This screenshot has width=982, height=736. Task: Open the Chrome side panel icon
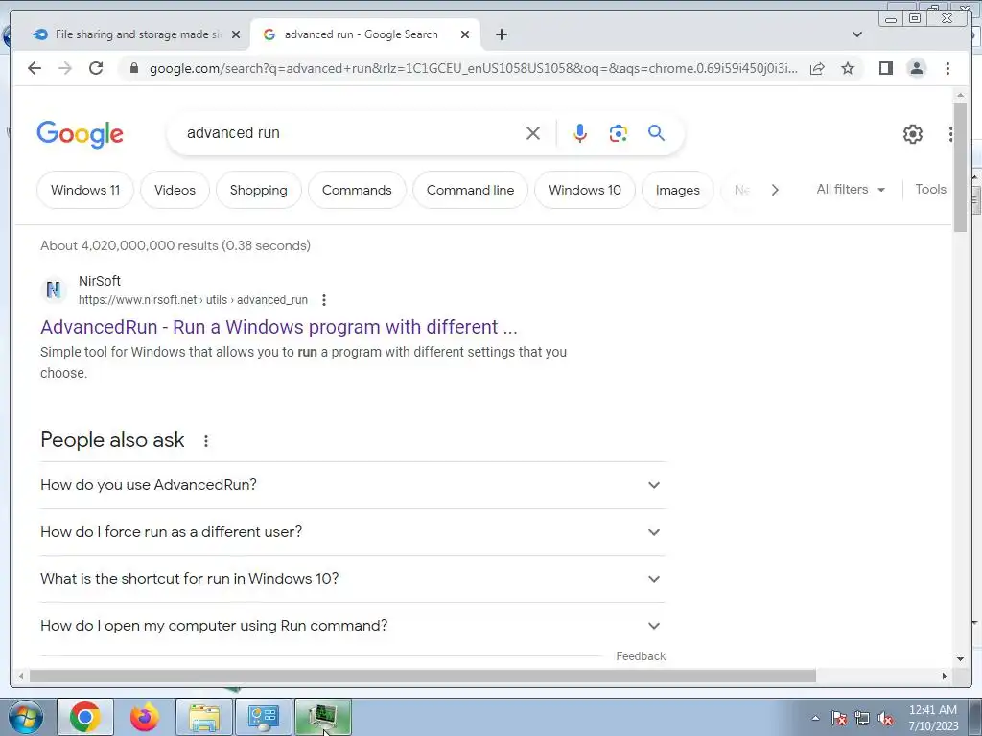[x=885, y=68]
